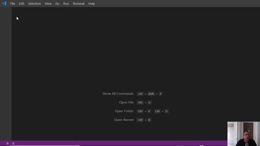Click the VS Code logo icon
260x146 pixels.
4,4
